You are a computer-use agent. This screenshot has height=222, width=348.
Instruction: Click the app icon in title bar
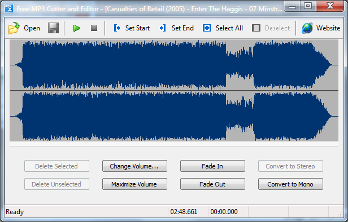9,8
